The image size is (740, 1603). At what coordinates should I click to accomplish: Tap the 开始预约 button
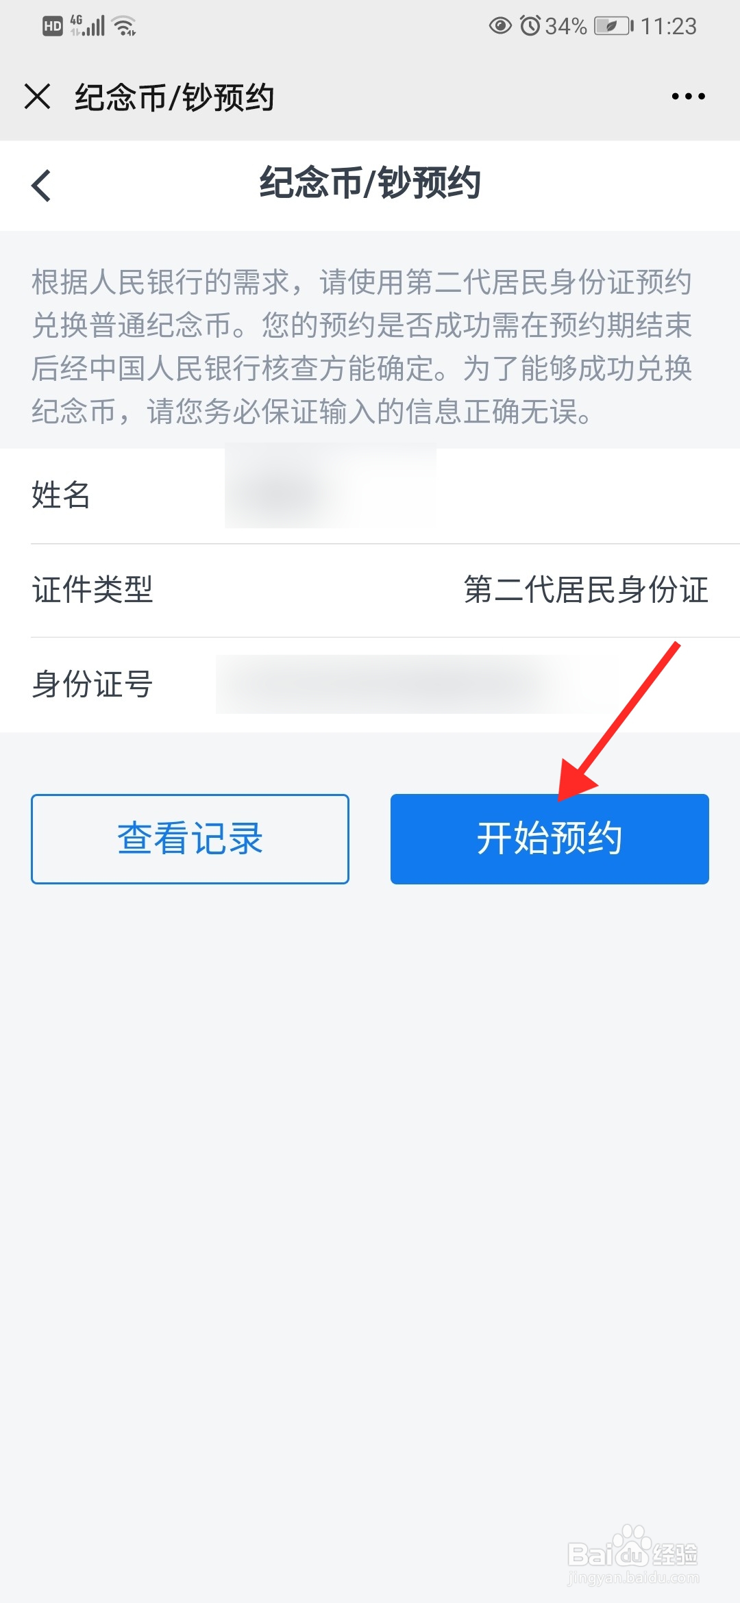(x=550, y=838)
